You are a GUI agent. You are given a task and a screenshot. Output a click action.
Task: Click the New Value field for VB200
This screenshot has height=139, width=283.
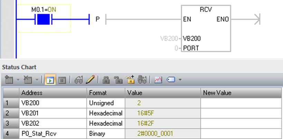[241, 103]
